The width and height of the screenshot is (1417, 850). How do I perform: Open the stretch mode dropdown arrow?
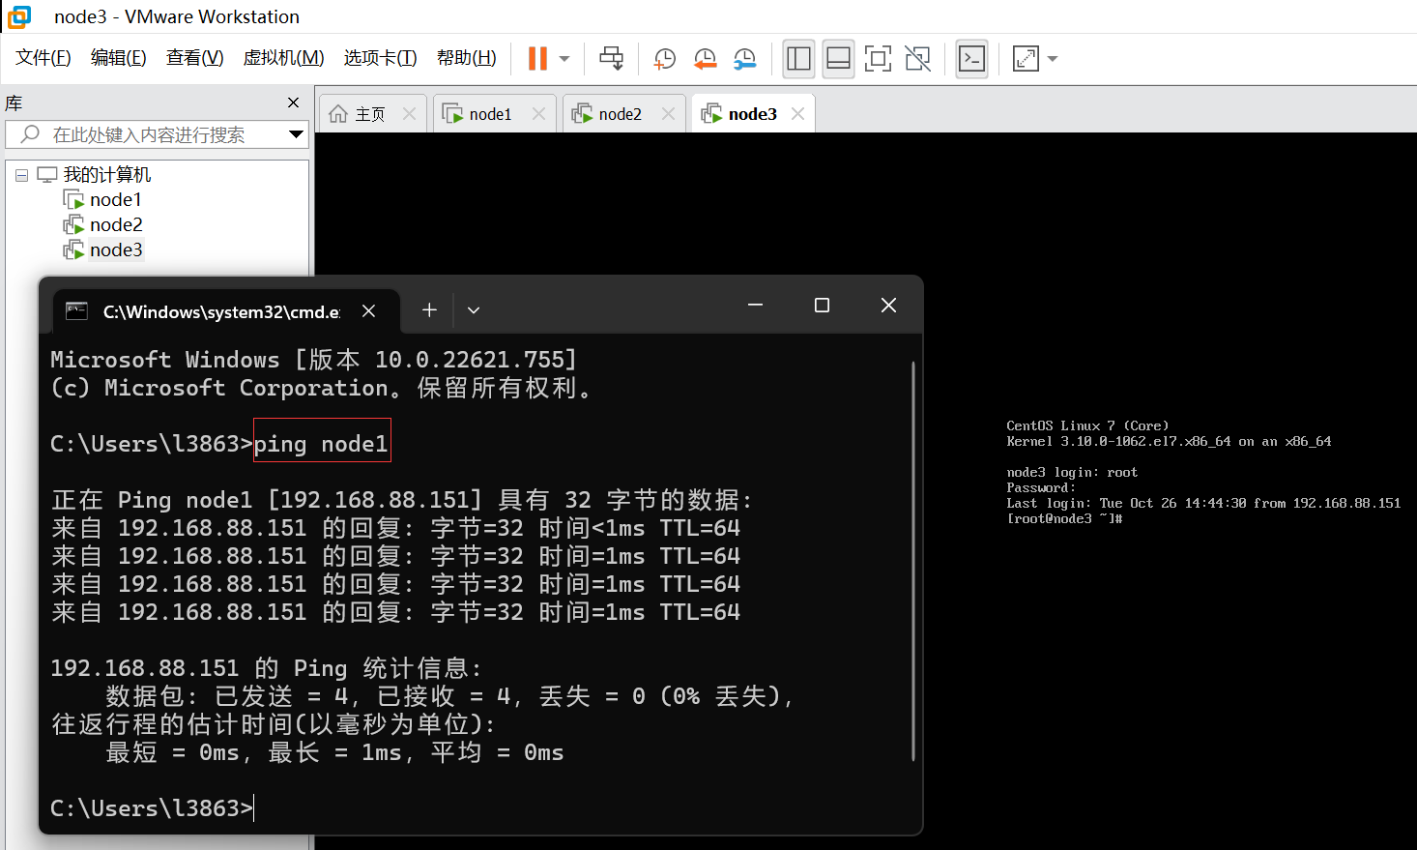coord(1052,58)
